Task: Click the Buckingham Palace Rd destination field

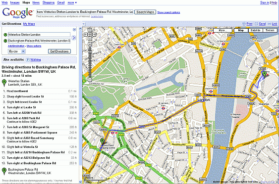Action: point(39,41)
